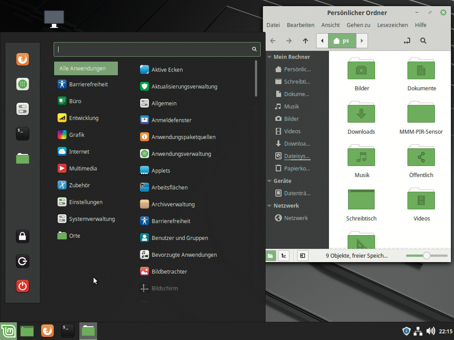This screenshot has height=340, width=454.
Task: Click the network icon in system tray
Action: [x=418, y=331]
